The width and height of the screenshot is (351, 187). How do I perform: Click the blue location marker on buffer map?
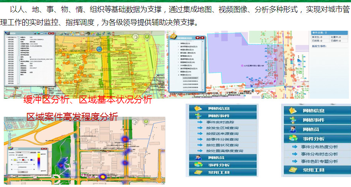(x=99, y=49)
